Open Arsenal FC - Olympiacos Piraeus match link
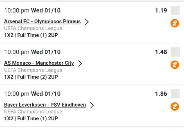 [x=42, y=22]
